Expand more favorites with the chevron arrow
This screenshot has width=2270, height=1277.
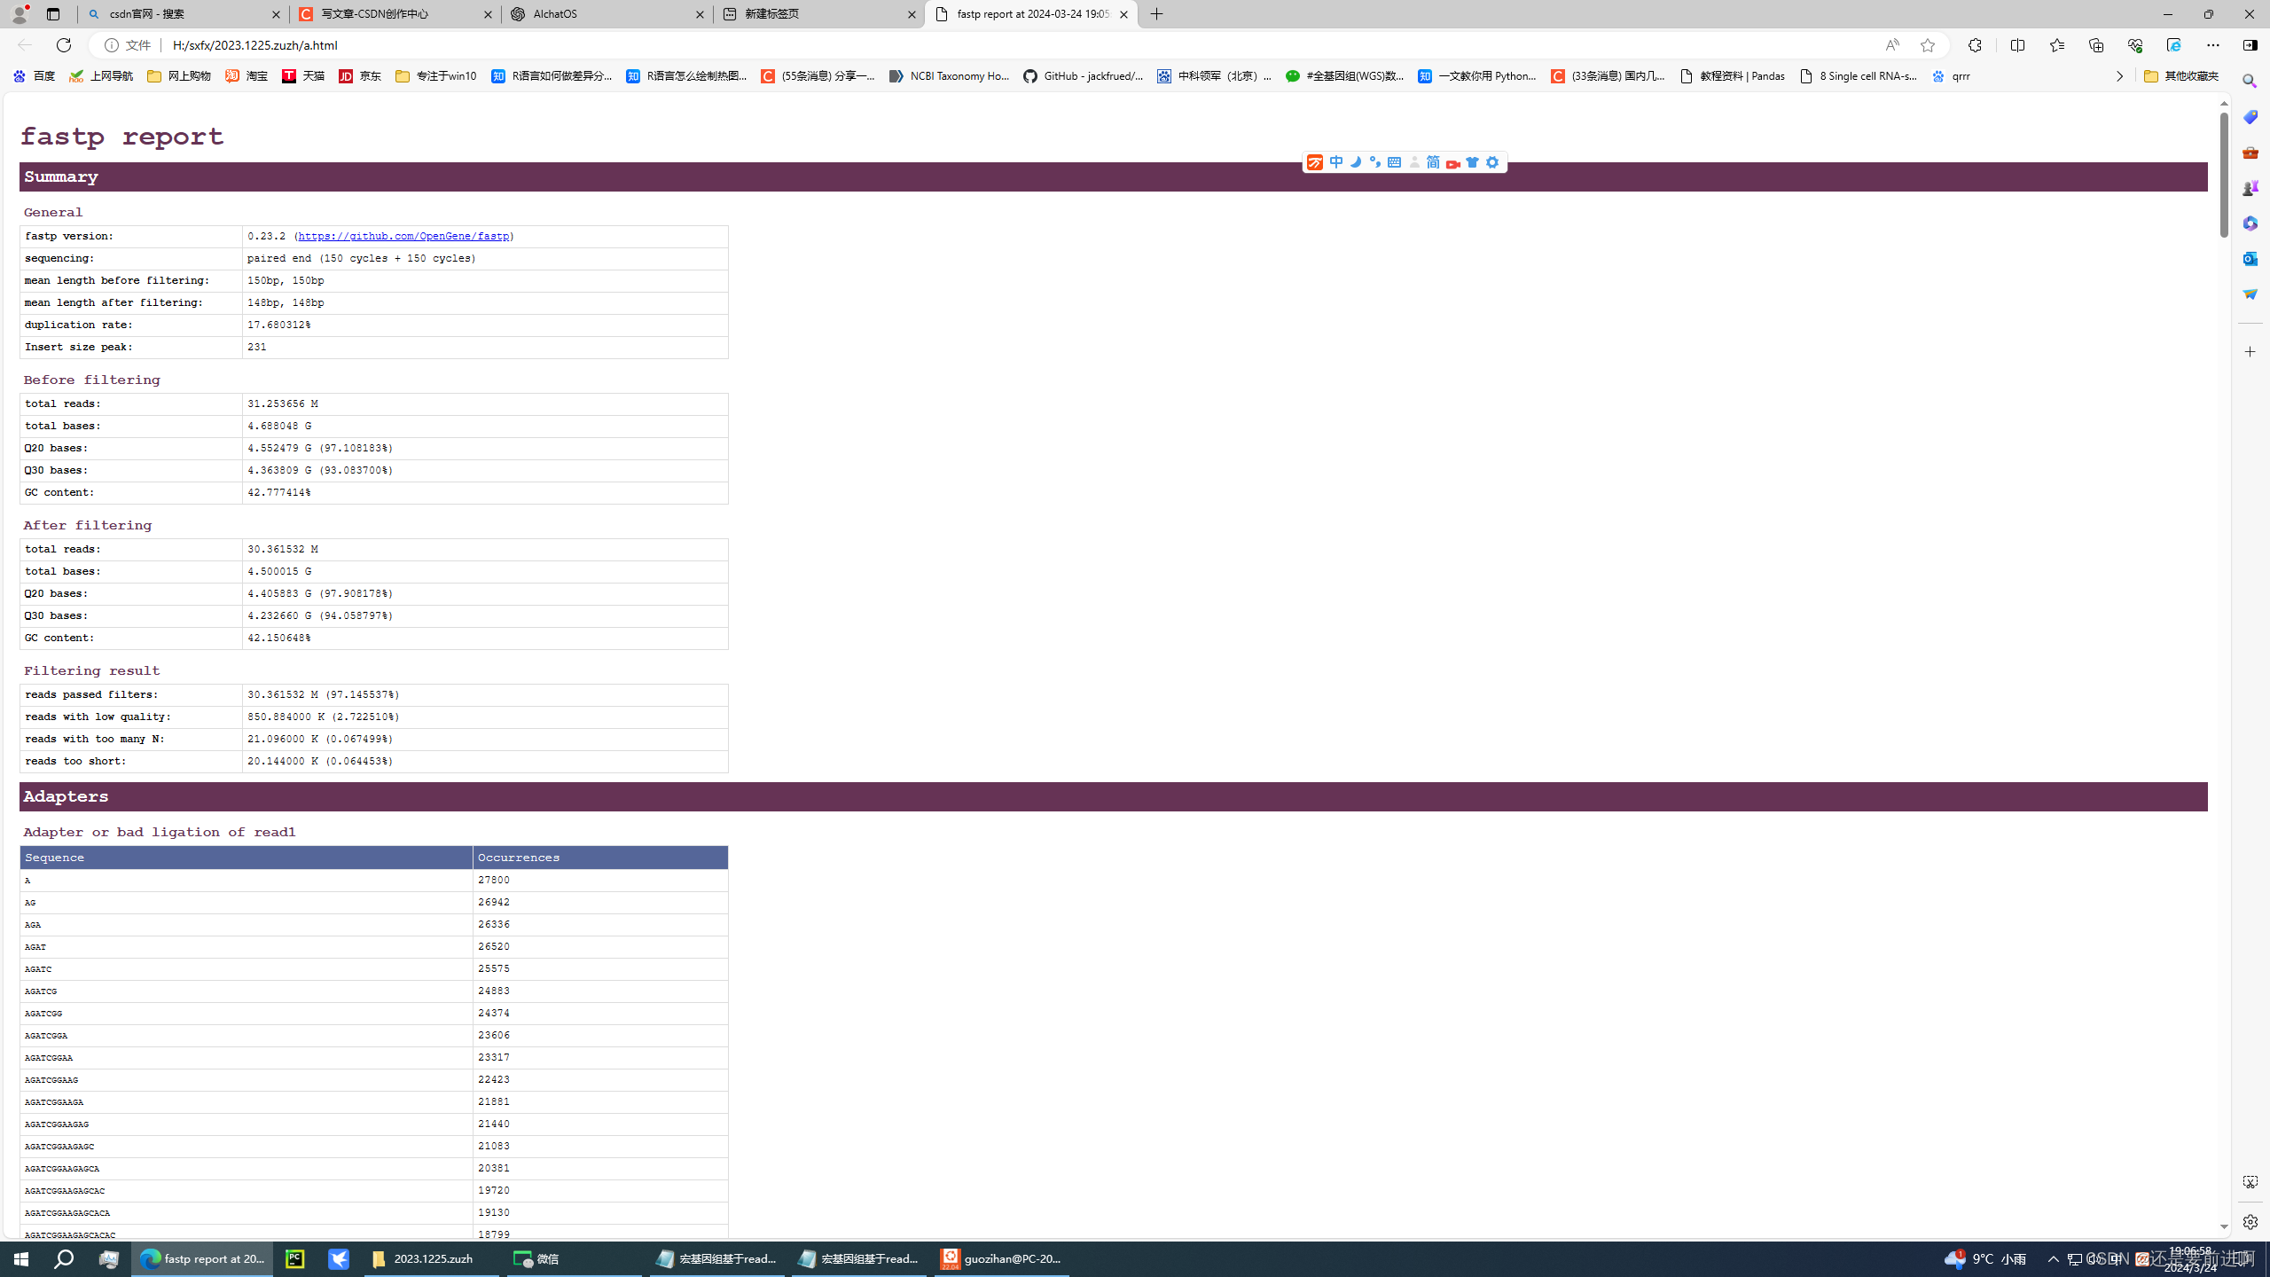pos(2119,76)
